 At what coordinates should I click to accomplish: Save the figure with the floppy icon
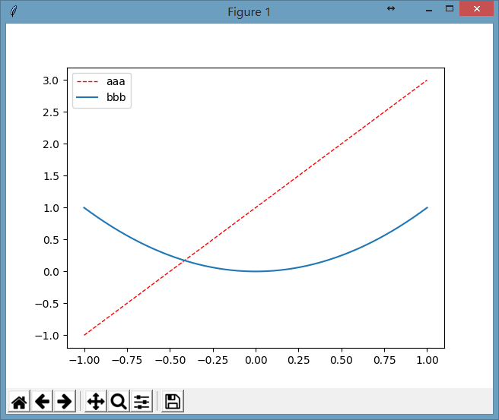(x=173, y=401)
